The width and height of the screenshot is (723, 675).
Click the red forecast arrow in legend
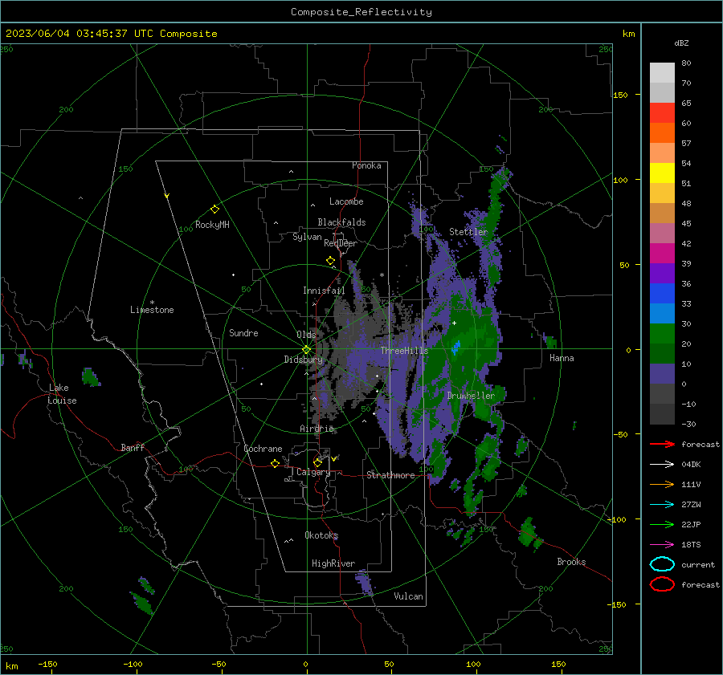(662, 444)
